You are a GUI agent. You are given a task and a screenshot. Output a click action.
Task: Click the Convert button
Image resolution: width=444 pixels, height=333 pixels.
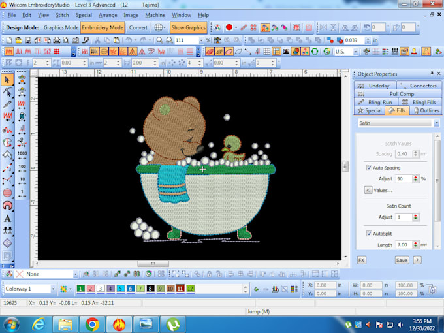(138, 27)
